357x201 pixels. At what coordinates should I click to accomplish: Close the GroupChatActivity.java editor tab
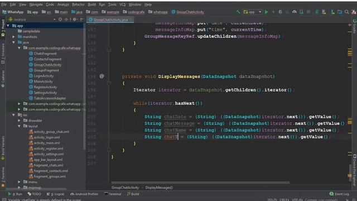pyautogui.click(x=131, y=20)
